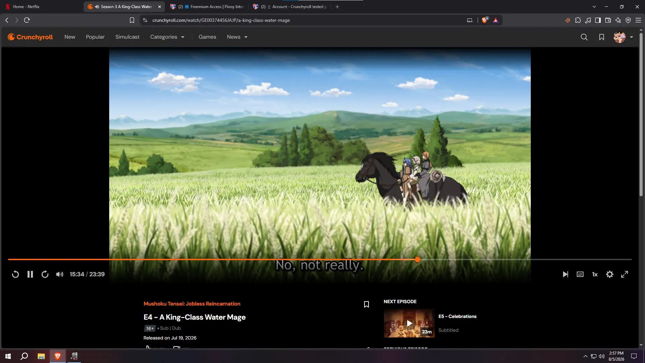The width and height of the screenshot is (645, 363).
Task: Open File Explorer from the taskbar
Action: point(41,356)
